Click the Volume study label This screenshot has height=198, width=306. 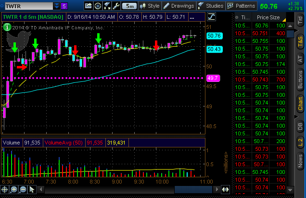(12, 143)
